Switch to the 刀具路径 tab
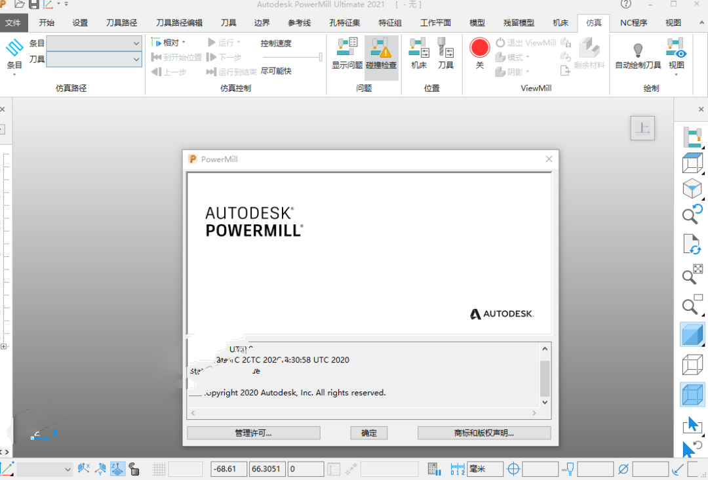 pos(121,22)
